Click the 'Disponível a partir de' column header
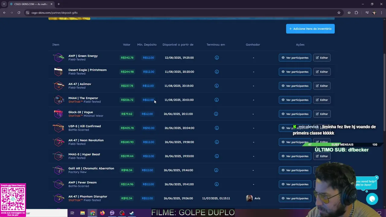The width and height of the screenshot is (386, 217). (x=178, y=45)
